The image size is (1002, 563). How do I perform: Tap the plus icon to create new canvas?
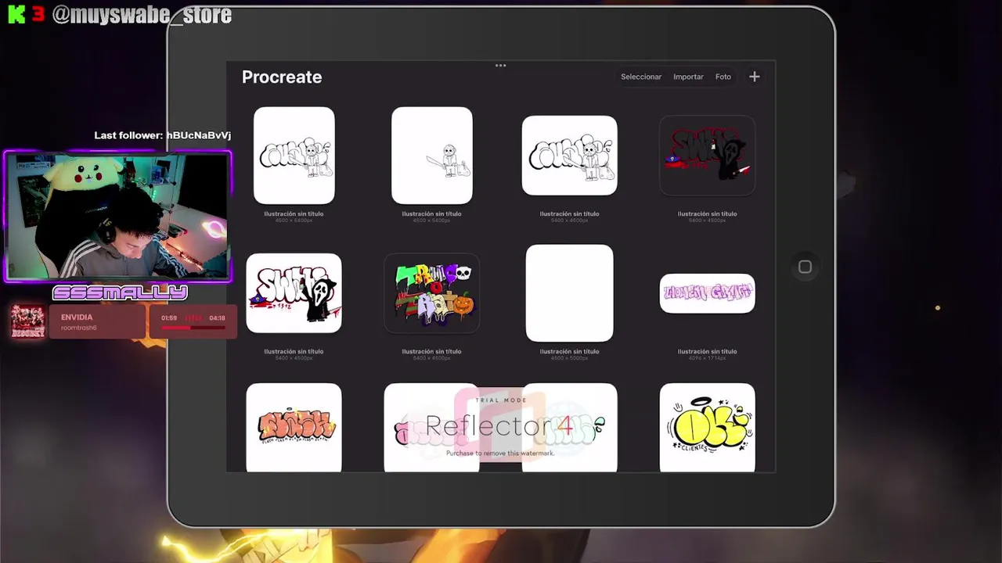point(755,77)
